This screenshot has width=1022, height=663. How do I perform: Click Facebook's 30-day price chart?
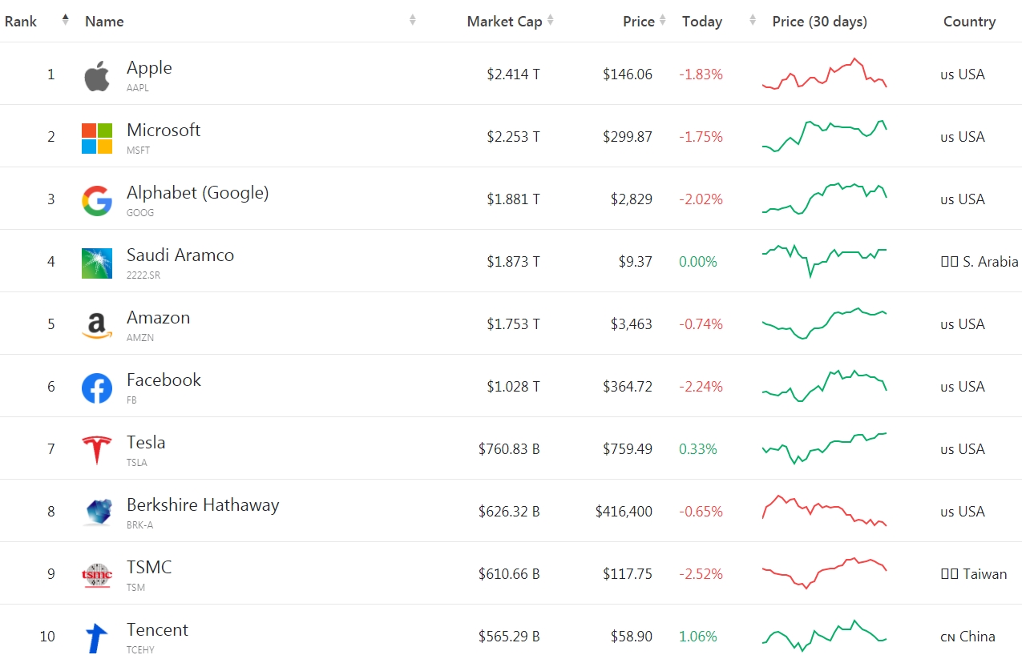pyautogui.click(x=824, y=386)
